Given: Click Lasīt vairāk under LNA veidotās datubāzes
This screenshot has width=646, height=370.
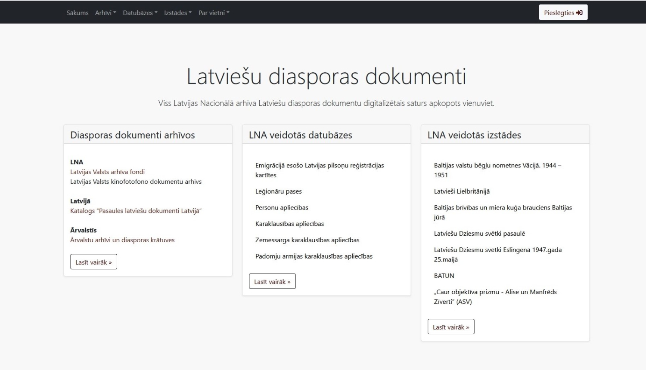Looking at the screenshot, I should point(272,281).
